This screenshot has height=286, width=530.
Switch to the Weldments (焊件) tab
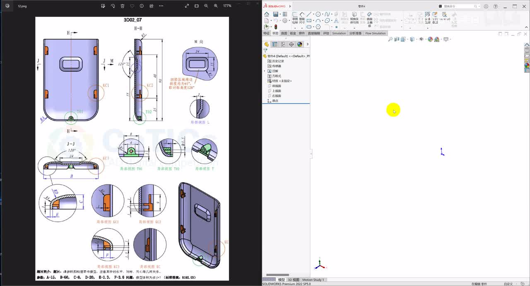302,33
